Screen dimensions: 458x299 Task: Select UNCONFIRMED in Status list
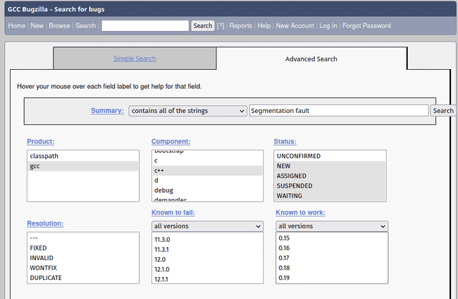[330, 156]
